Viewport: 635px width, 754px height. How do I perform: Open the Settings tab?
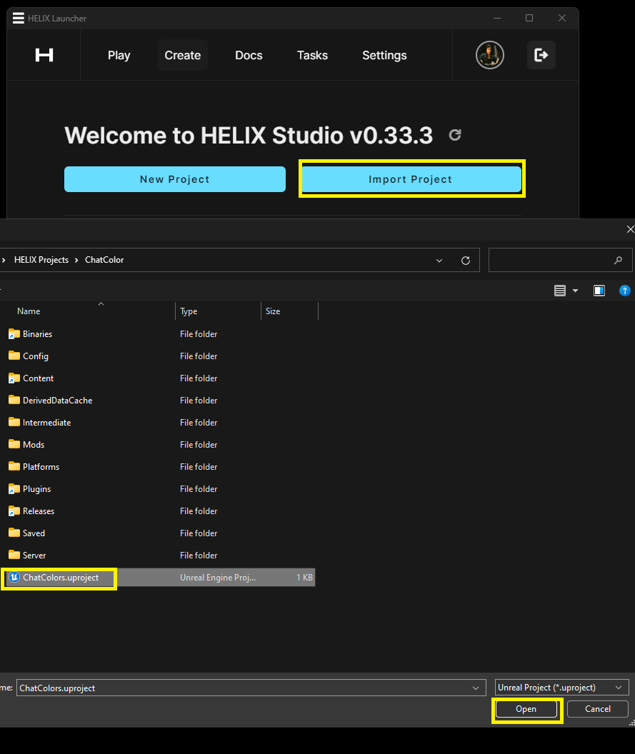(x=384, y=55)
